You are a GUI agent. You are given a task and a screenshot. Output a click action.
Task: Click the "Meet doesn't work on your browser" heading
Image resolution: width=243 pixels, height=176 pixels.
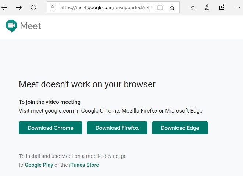87,84
